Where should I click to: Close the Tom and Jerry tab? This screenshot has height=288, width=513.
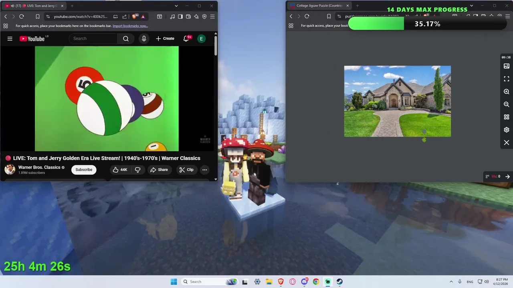tap(62, 6)
